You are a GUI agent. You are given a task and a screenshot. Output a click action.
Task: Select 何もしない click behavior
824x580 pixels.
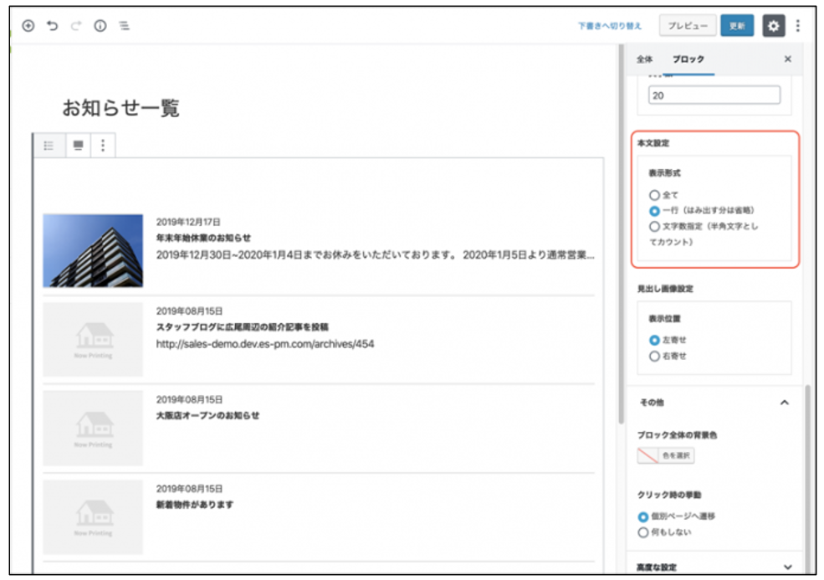[x=643, y=531]
